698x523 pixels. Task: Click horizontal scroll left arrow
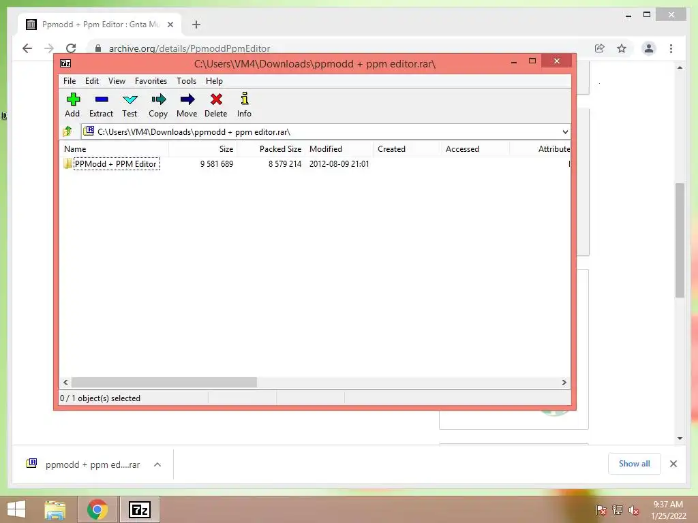(66, 383)
